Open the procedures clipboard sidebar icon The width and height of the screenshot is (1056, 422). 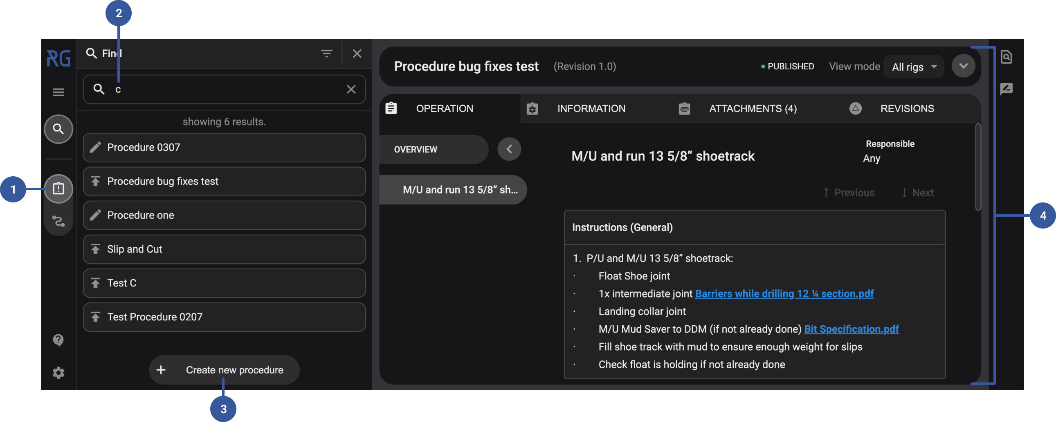58,189
